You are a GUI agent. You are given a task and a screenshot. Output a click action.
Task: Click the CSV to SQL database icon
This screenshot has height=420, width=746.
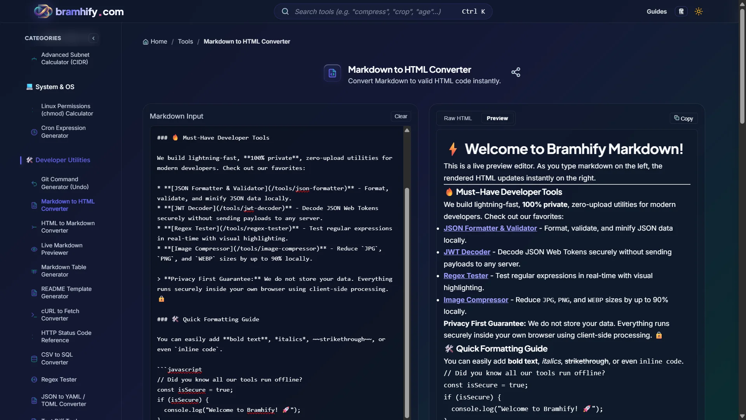point(34,359)
